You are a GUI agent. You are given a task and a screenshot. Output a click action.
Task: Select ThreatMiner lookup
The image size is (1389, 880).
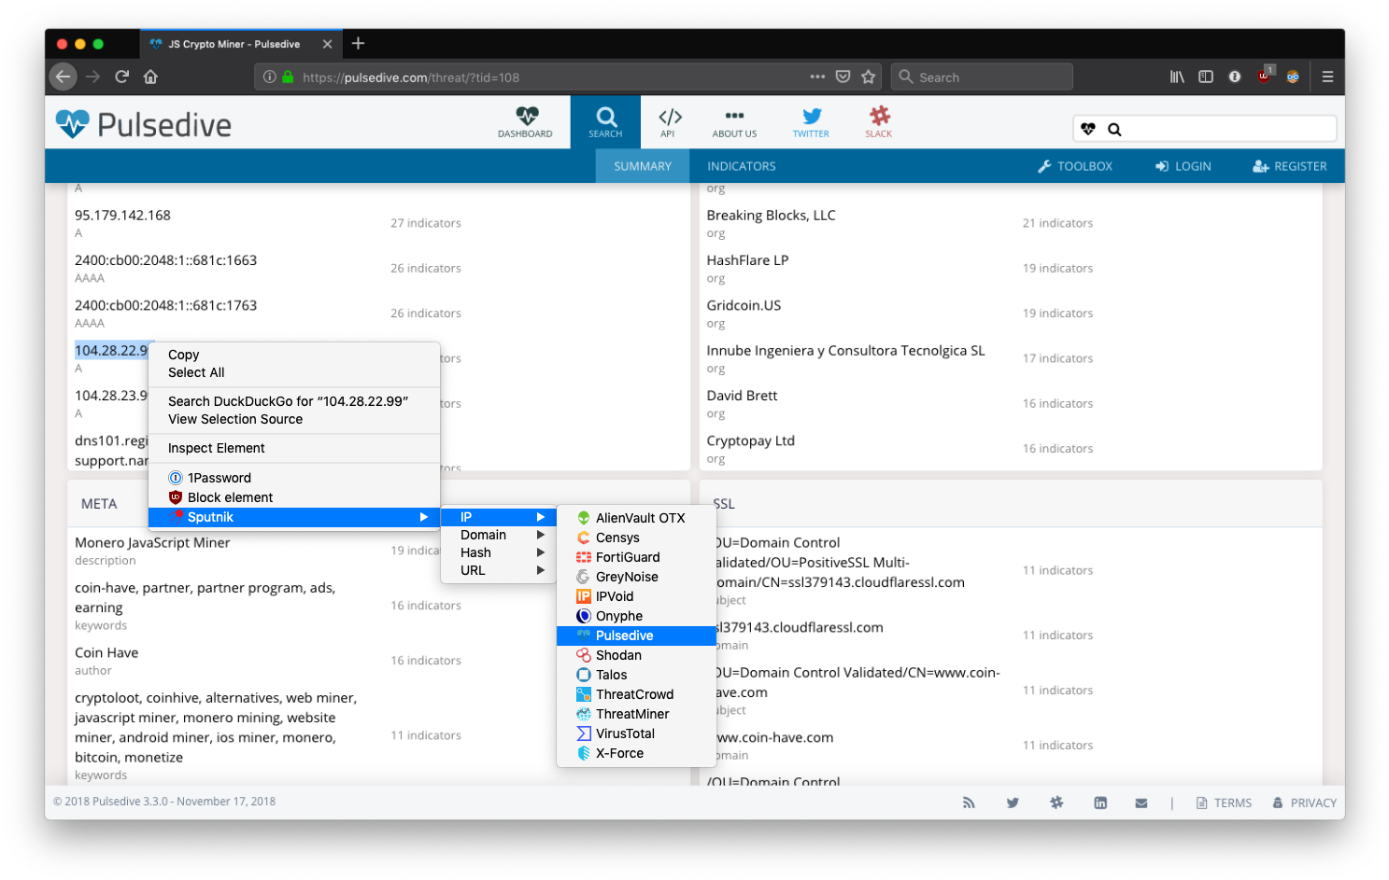(636, 714)
